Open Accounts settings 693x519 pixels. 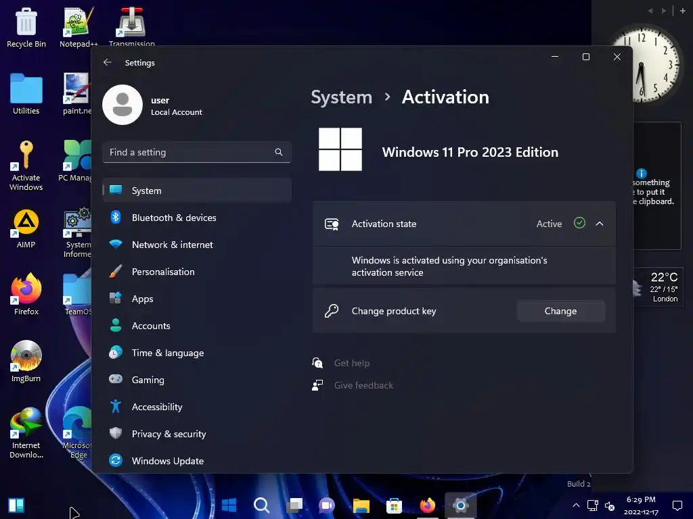tap(197, 326)
